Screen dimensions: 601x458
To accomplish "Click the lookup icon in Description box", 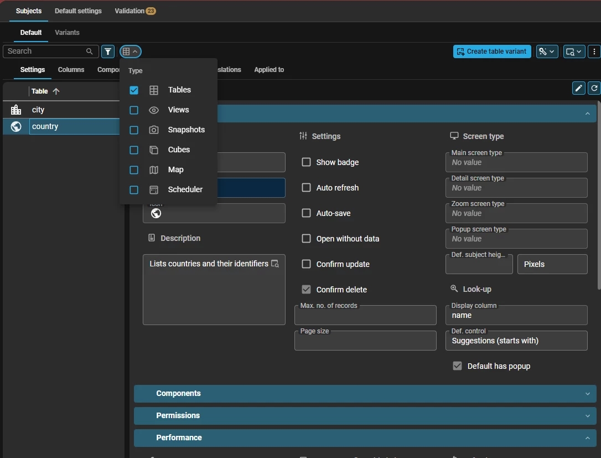I will (275, 264).
